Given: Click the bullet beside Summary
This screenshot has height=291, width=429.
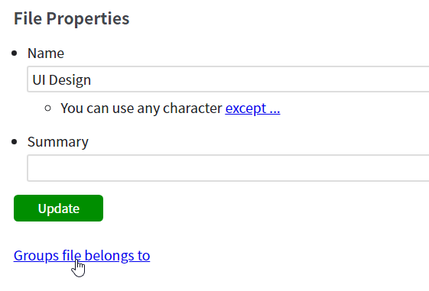Looking at the screenshot, I should click(15, 142).
